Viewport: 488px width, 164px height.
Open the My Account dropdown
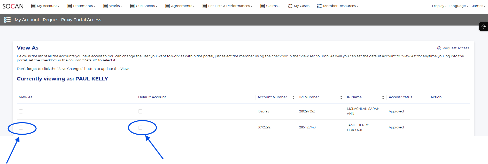(45, 6)
